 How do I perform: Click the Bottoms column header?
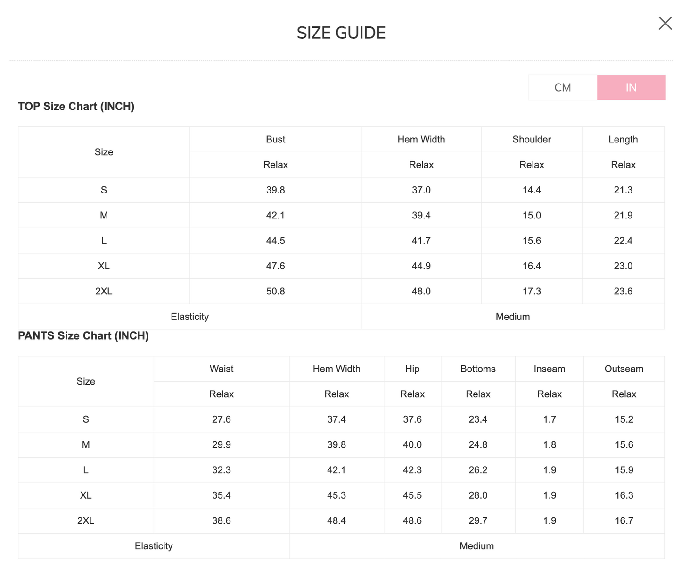(x=478, y=369)
